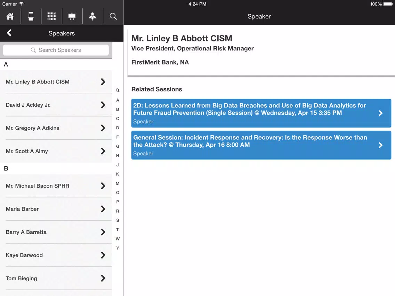This screenshot has width=395, height=296.
Task: Select speaker Mr. Linley B Abbott CISM
Action: click(56, 82)
